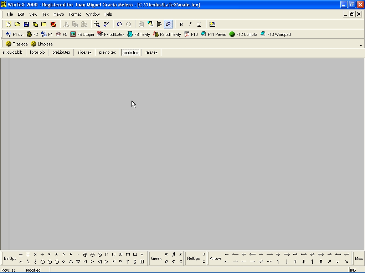Click the New document icon

pyautogui.click(x=9, y=24)
